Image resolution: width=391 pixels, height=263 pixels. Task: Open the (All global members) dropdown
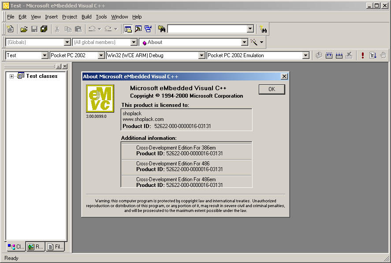134,42
